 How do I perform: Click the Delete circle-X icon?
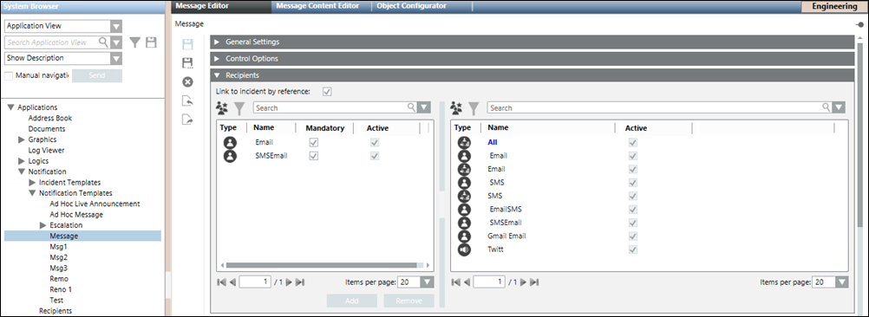187,82
